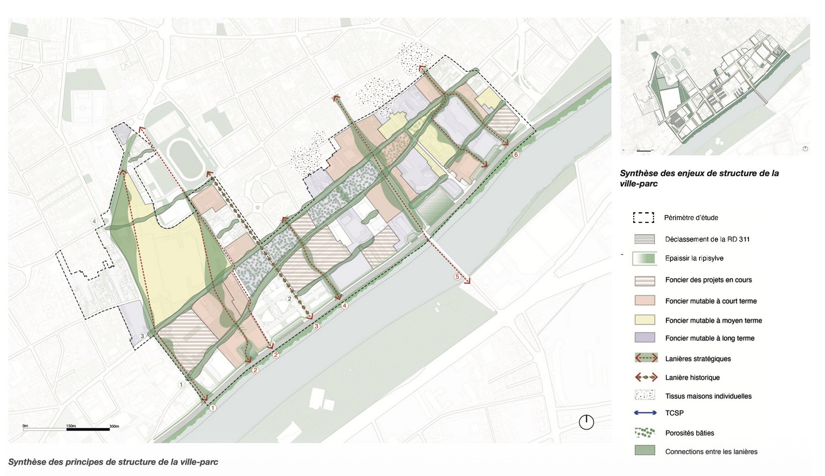Click the north arrow compass on main map
This screenshot has height=476, width=825.
click(586, 422)
